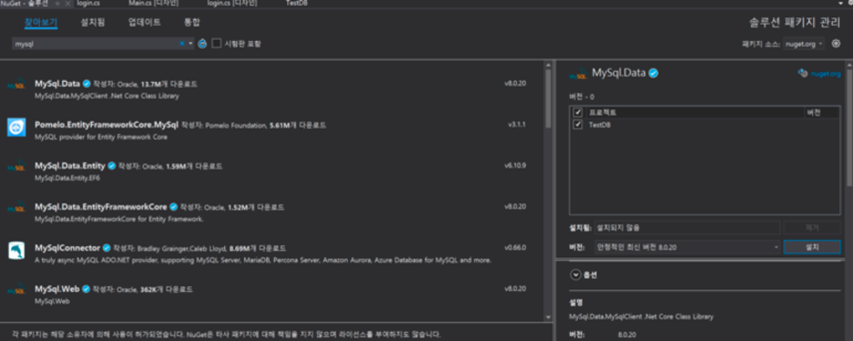Select the MySql.Web package title

57,289
